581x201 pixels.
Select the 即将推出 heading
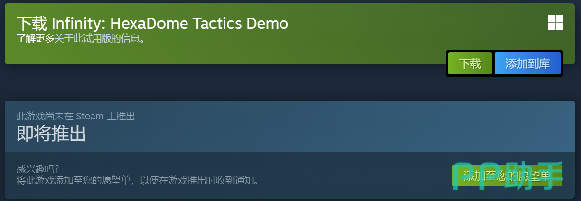[x=51, y=134]
